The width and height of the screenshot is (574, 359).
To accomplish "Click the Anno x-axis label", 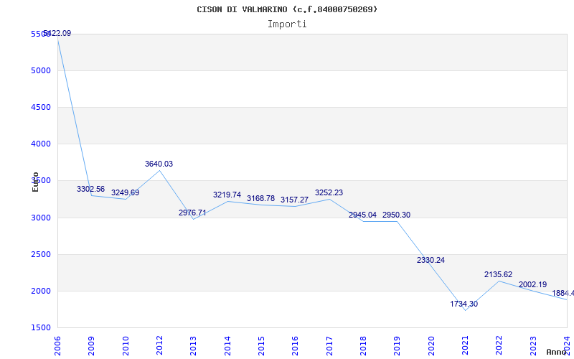I will point(557,352).
